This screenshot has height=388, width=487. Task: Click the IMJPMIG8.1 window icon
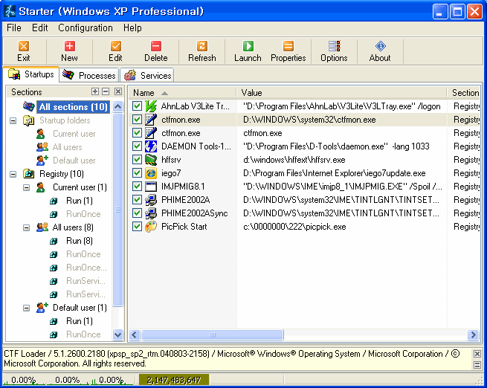tap(151, 187)
